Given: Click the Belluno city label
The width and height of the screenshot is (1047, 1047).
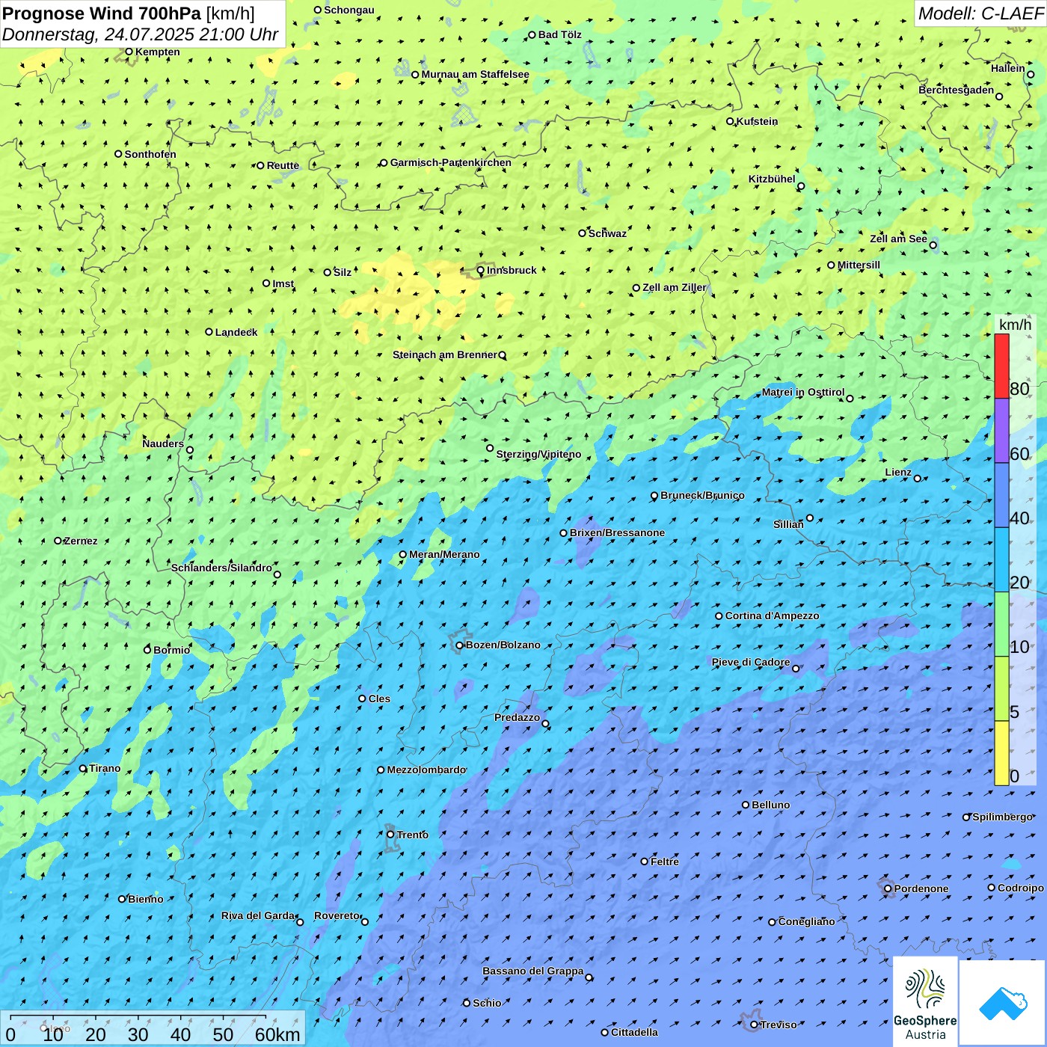Looking at the screenshot, I should (770, 805).
